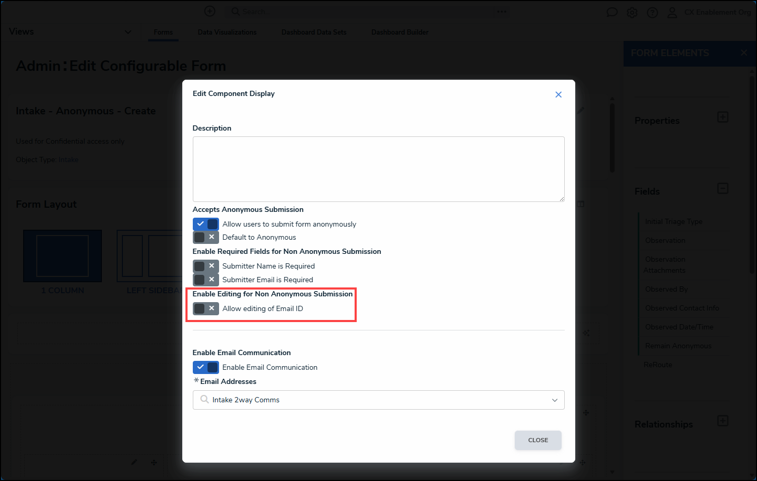Switch to the Forms tab
The image size is (757, 481).
point(163,32)
